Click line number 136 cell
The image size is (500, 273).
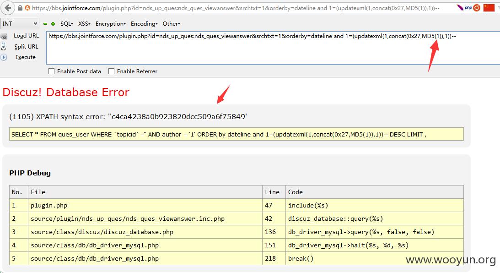point(274,232)
